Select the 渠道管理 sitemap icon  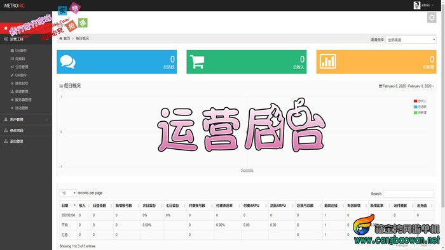[x=12, y=92]
